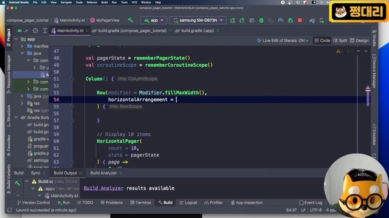The height and width of the screenshot is (218, 389).
Task: Open the Terminal tool window
Action: [x=140, y=202]
